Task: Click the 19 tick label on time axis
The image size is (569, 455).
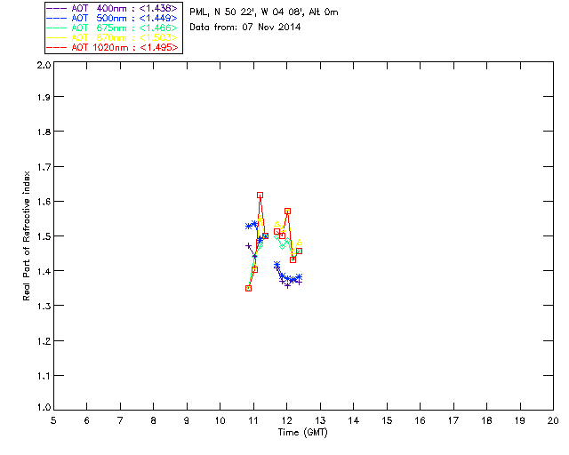Action: tap(520, 420)
